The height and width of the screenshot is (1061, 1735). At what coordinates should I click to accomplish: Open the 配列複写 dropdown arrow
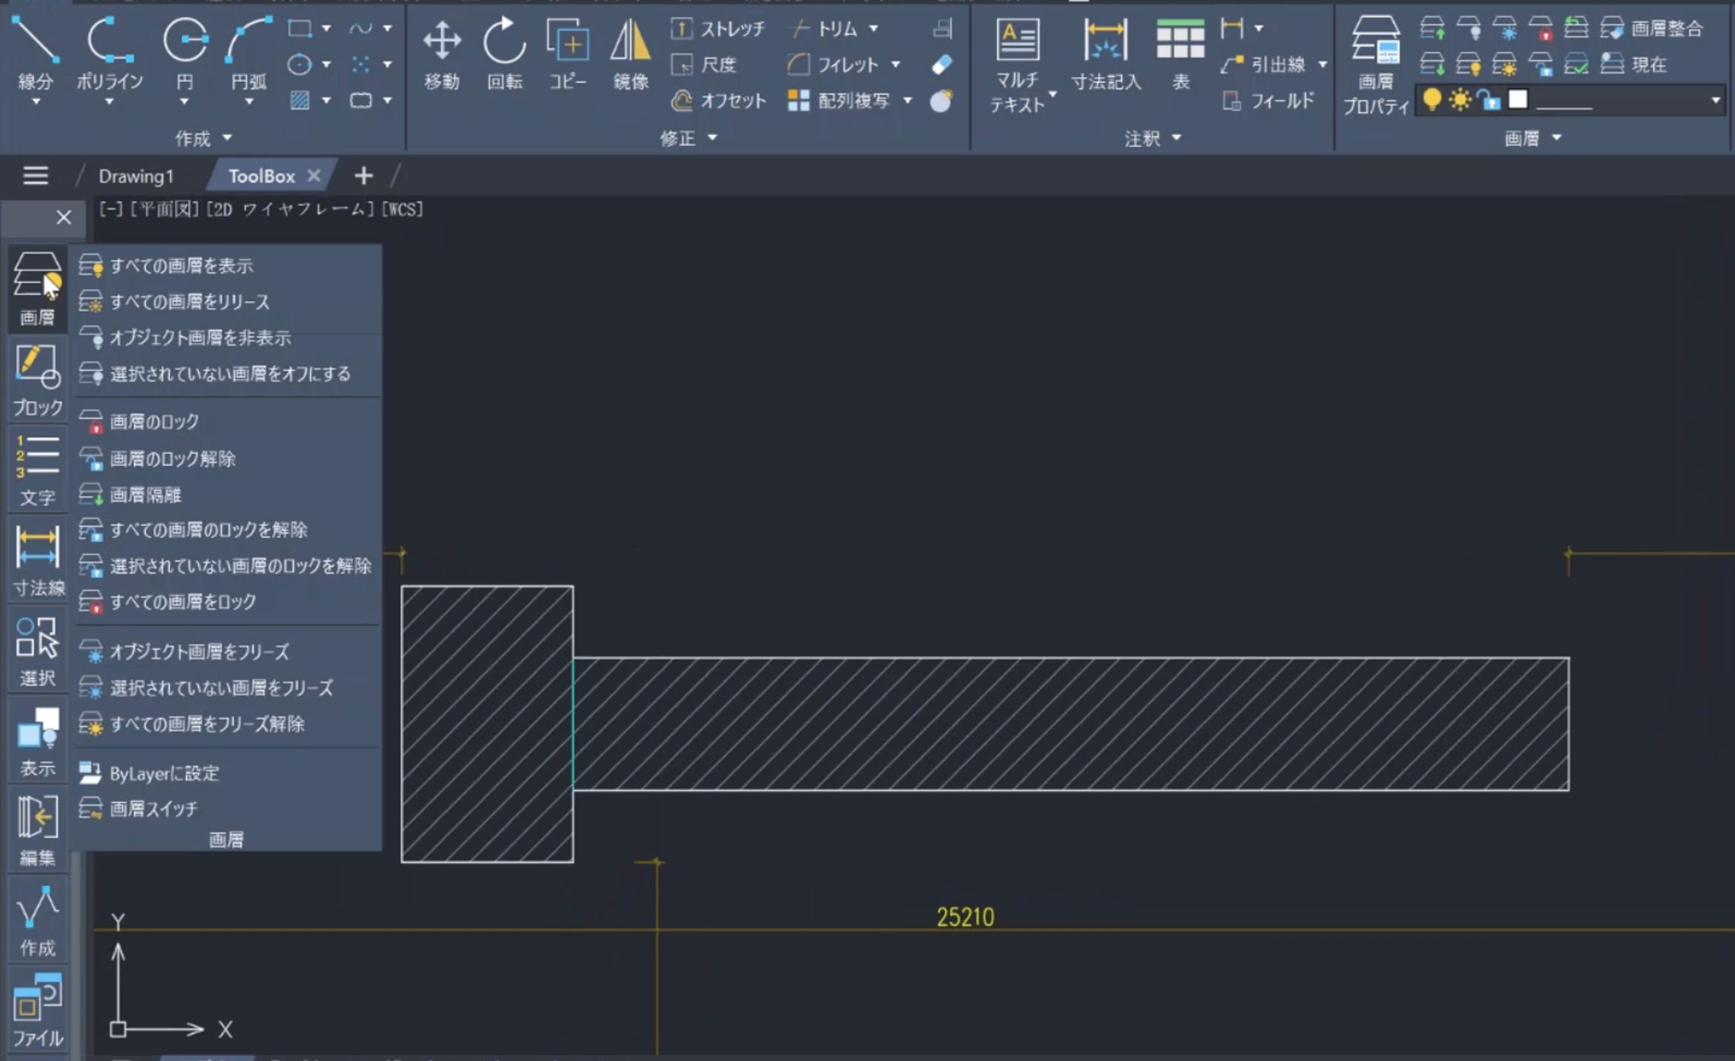tap(908, 101)
